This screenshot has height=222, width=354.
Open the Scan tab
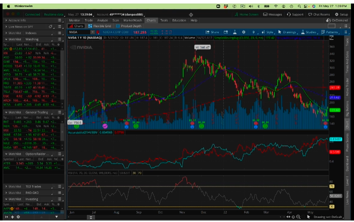click(x=116, y=20)
